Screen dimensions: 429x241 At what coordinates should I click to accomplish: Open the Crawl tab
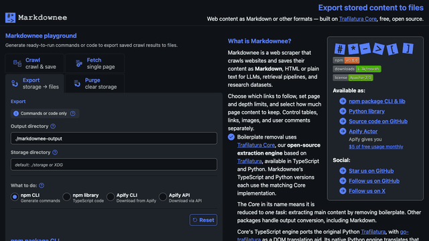pos(34,64)
